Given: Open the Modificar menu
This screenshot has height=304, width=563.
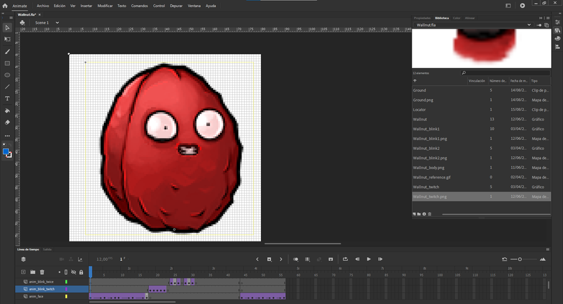Looking at the screenshot, I should pyautogui.click(x=105, y=6).
